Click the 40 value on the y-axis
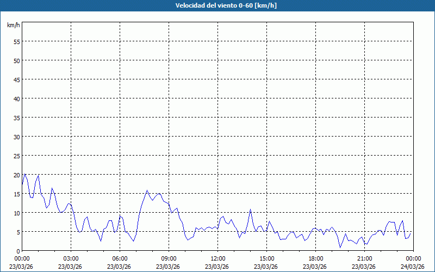Image resolution: width=435 pixels, height=272 pixels. (x=16, y=98)
